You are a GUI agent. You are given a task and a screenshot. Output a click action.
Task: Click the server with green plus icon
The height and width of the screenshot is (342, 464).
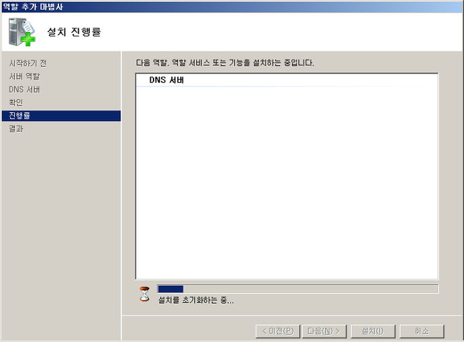click(x=22, y=32)
